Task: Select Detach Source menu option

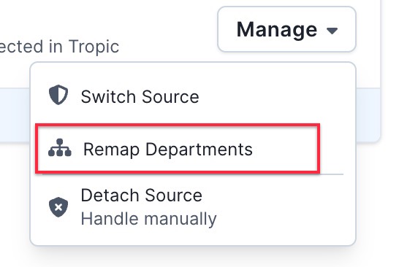Action: tap(193, 207)
